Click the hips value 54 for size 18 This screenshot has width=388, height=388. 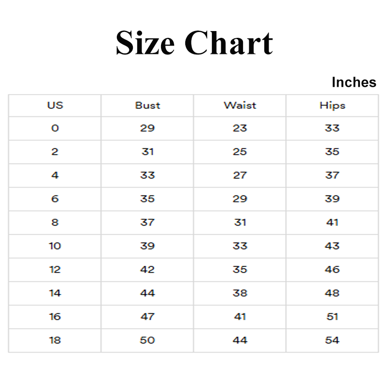(332, 340)
